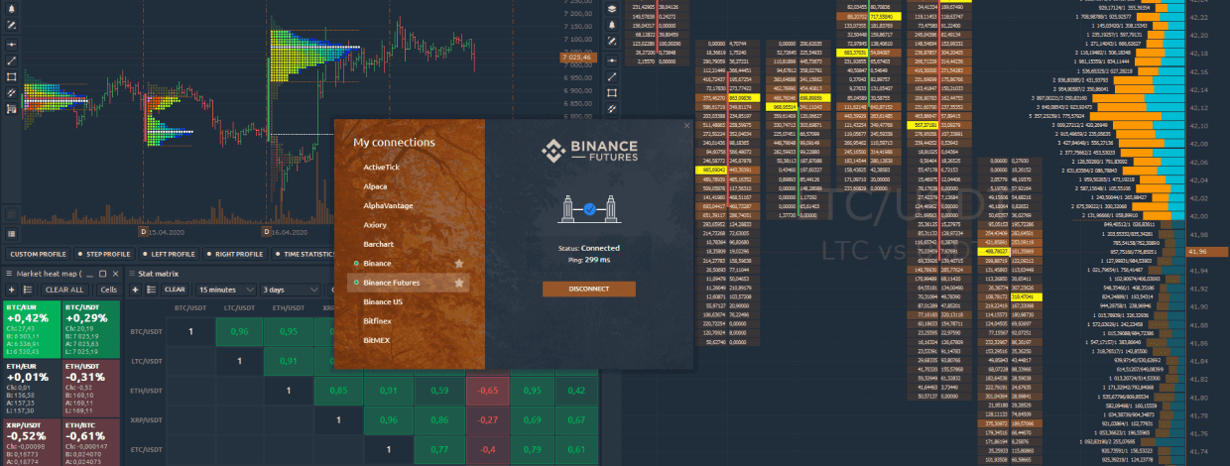Viewport: 1230px width, 466px height.
Task: Select Alpaca in My connections list
Action: (x=375, y=186)
